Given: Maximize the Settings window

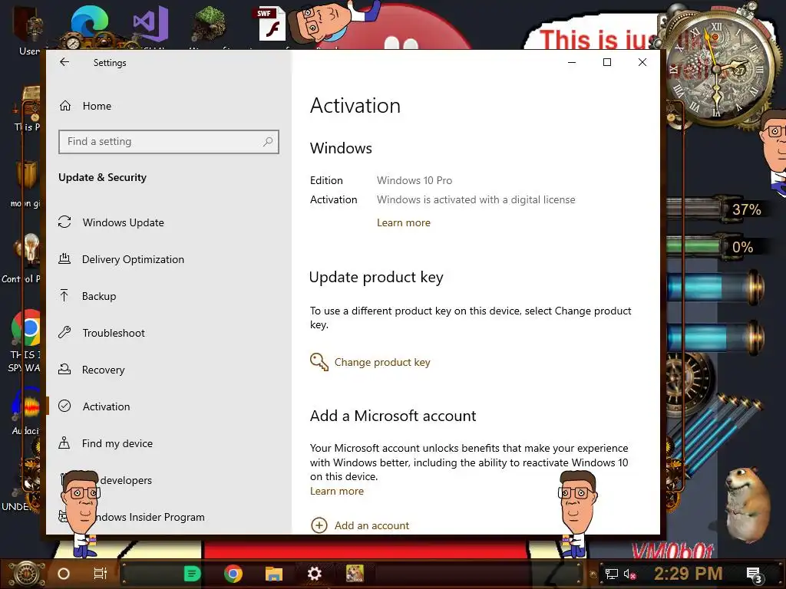Looking at the screenshot, I should pyautogui.click(x=607, y=62).
